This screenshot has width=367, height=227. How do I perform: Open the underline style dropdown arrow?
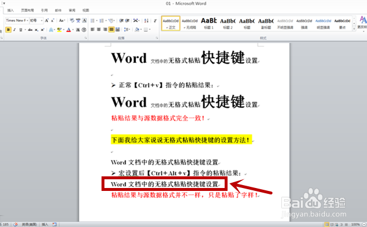(25, 30)
